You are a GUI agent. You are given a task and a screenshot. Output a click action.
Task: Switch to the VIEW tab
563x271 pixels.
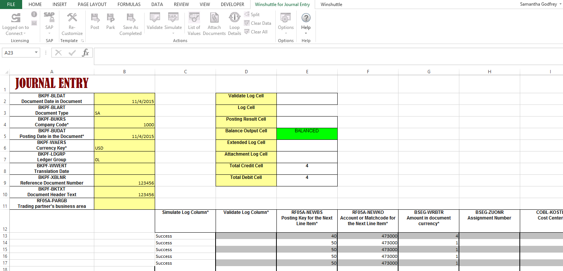205,5
